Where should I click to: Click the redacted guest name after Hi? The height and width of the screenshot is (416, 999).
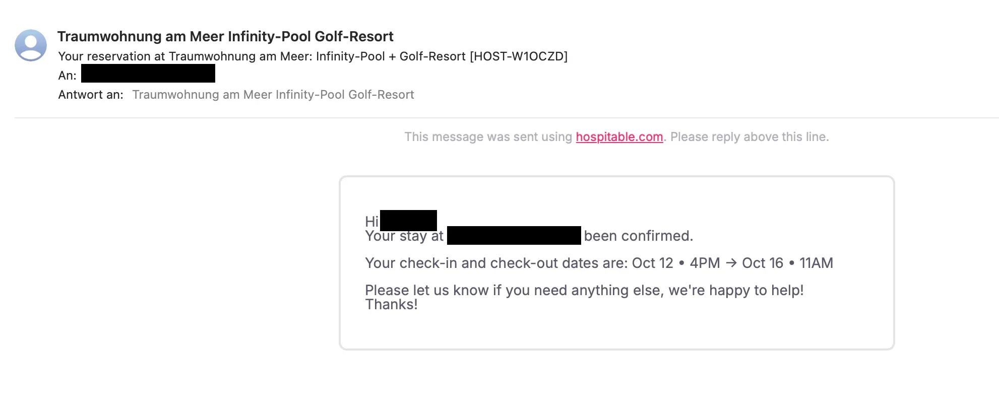pos(408,221)
